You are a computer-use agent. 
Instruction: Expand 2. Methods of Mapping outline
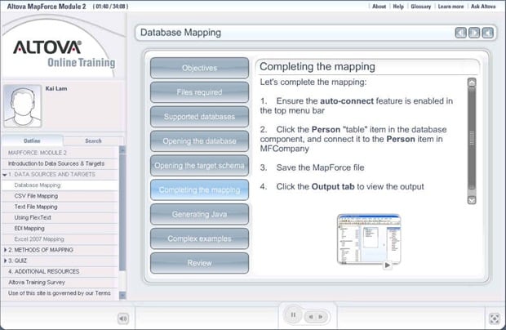coord(5,250)
